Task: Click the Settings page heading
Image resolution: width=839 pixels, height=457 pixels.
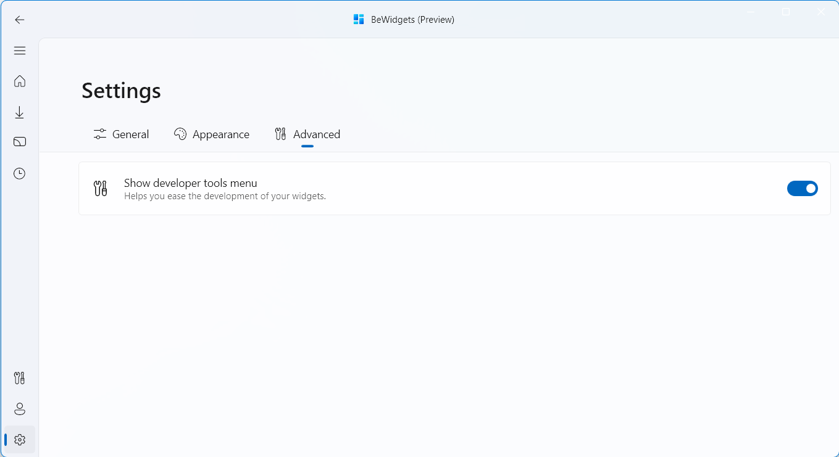Action: pyautogui.click(x=120, y=90)
